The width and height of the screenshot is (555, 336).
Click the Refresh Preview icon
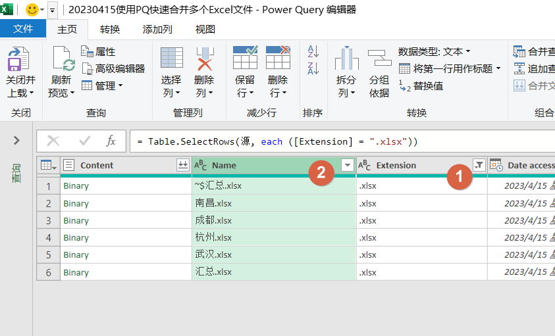[x=63, y=59]
